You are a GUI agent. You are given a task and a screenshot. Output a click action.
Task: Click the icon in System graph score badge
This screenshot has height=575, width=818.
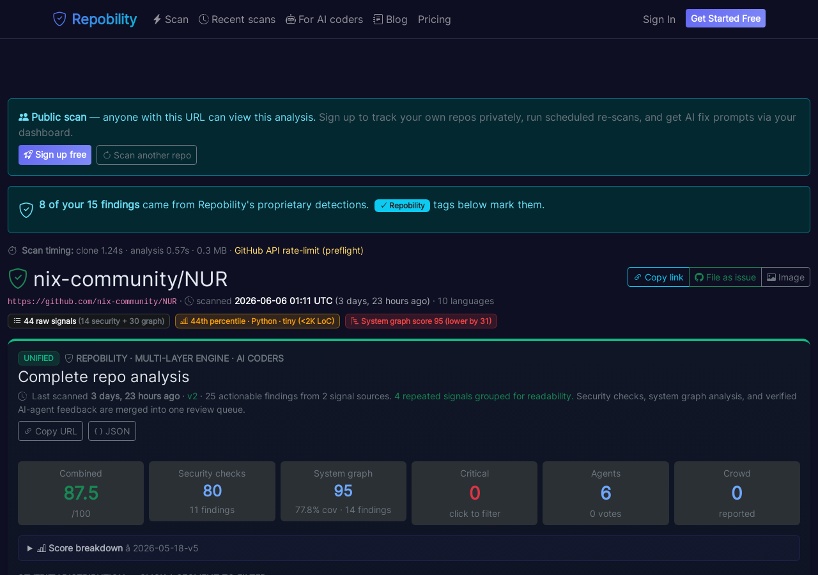355,321
